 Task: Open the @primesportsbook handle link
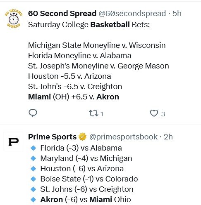[123, 137]
